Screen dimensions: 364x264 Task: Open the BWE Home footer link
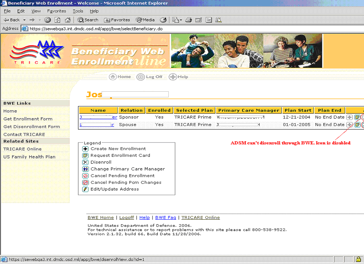(x=101, y=218)
